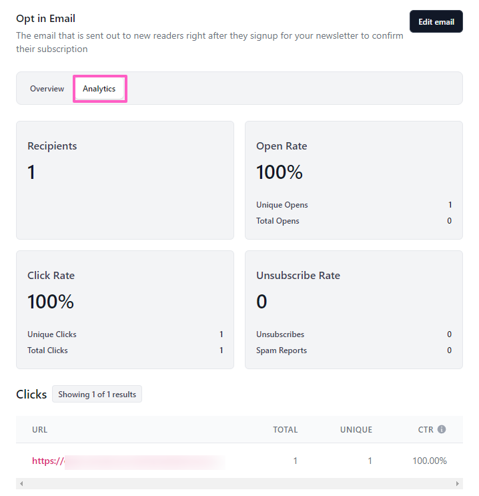Click the UNIQUE column header
Viewport: 479px width, 496px height.
[356, 430]
